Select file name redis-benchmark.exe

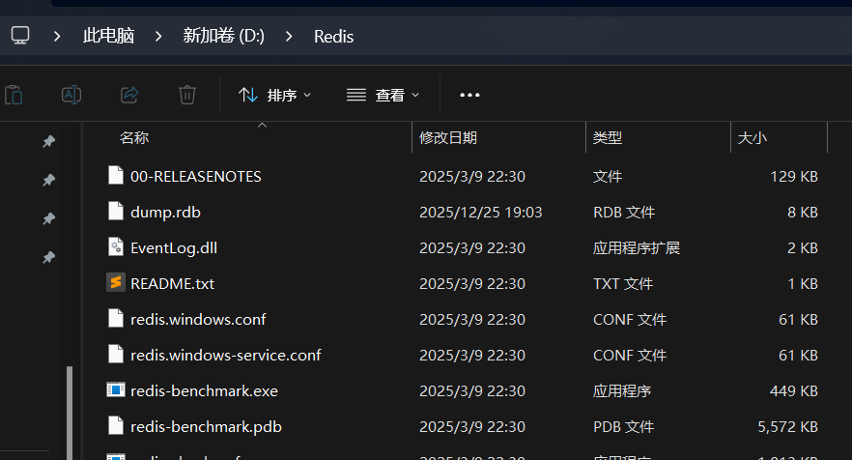point(204,391)
